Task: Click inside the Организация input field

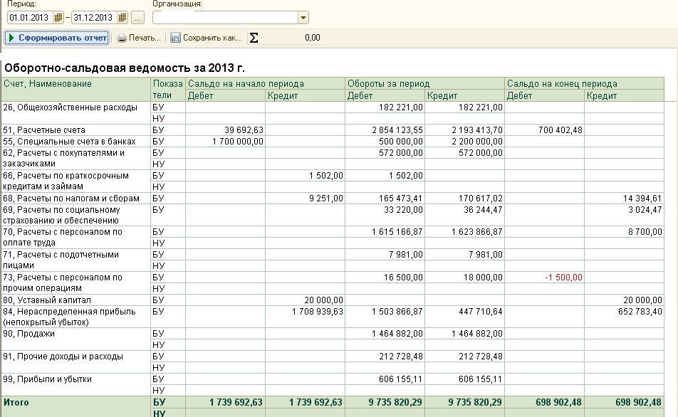Action: pos(224,18)
